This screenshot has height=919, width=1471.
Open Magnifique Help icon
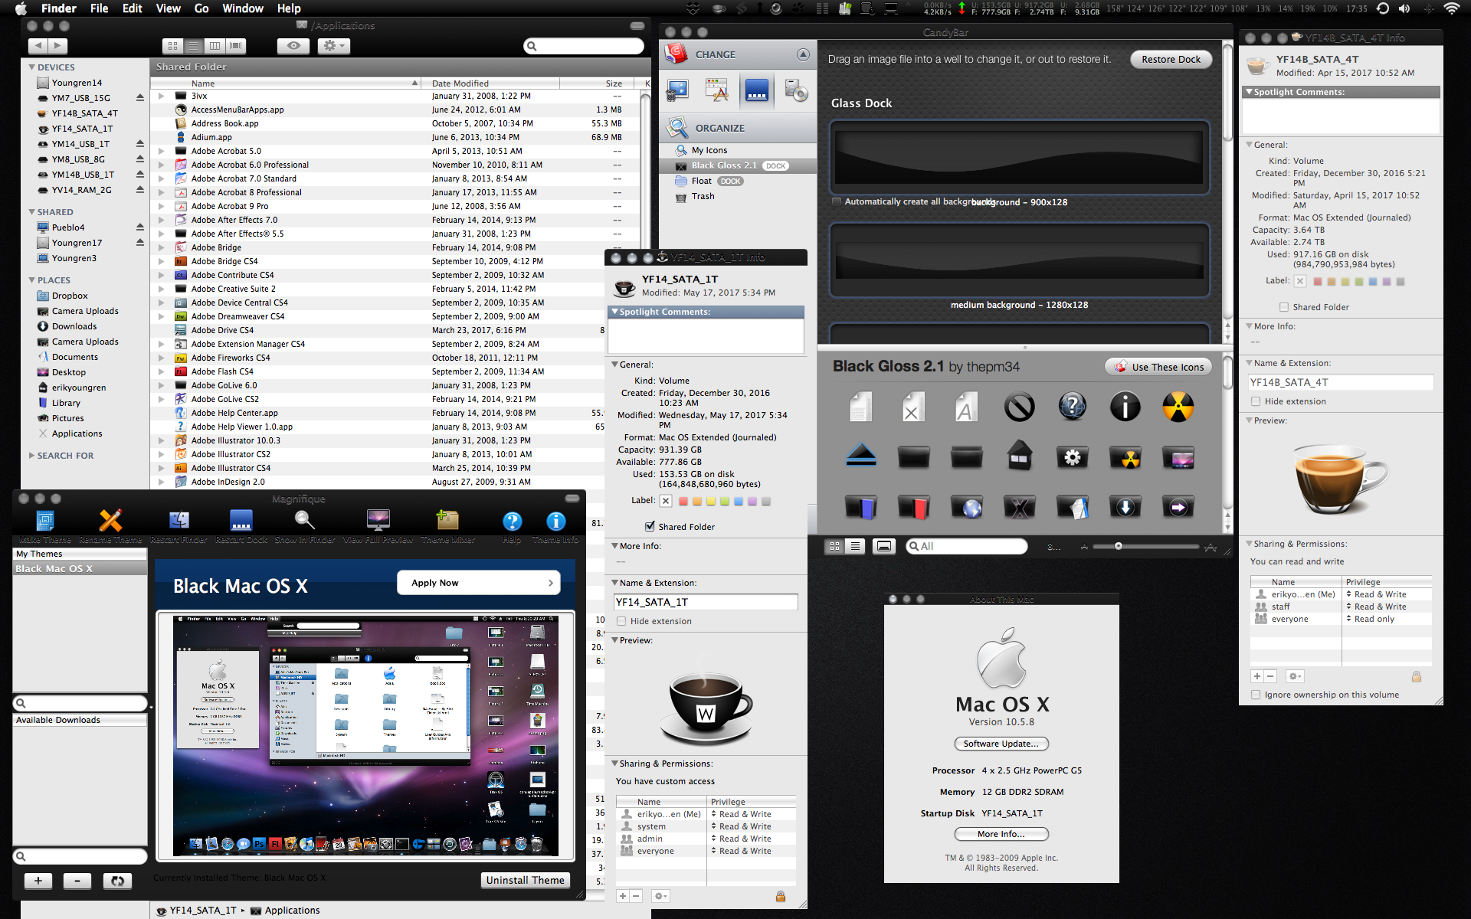pyautogui.click(x=512, y=522)
